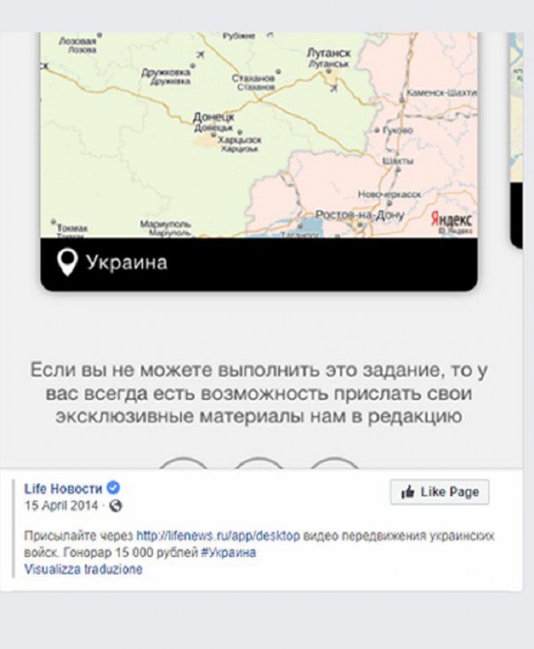The height and width of the screenshot is (649, 534).
Task: Click the Like Page button
Action: tap(439, 492)
